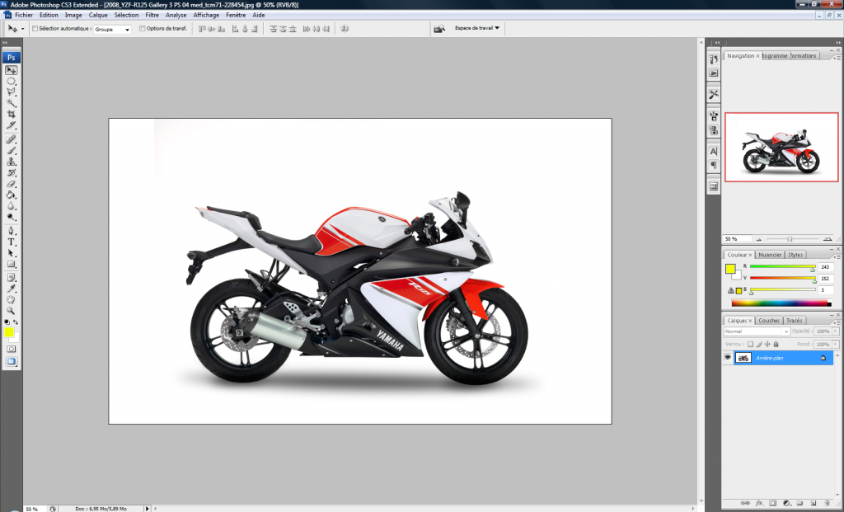Open the Move tool preset picker arrow
This screenshot has width=844, height=512.
[22, 29]
